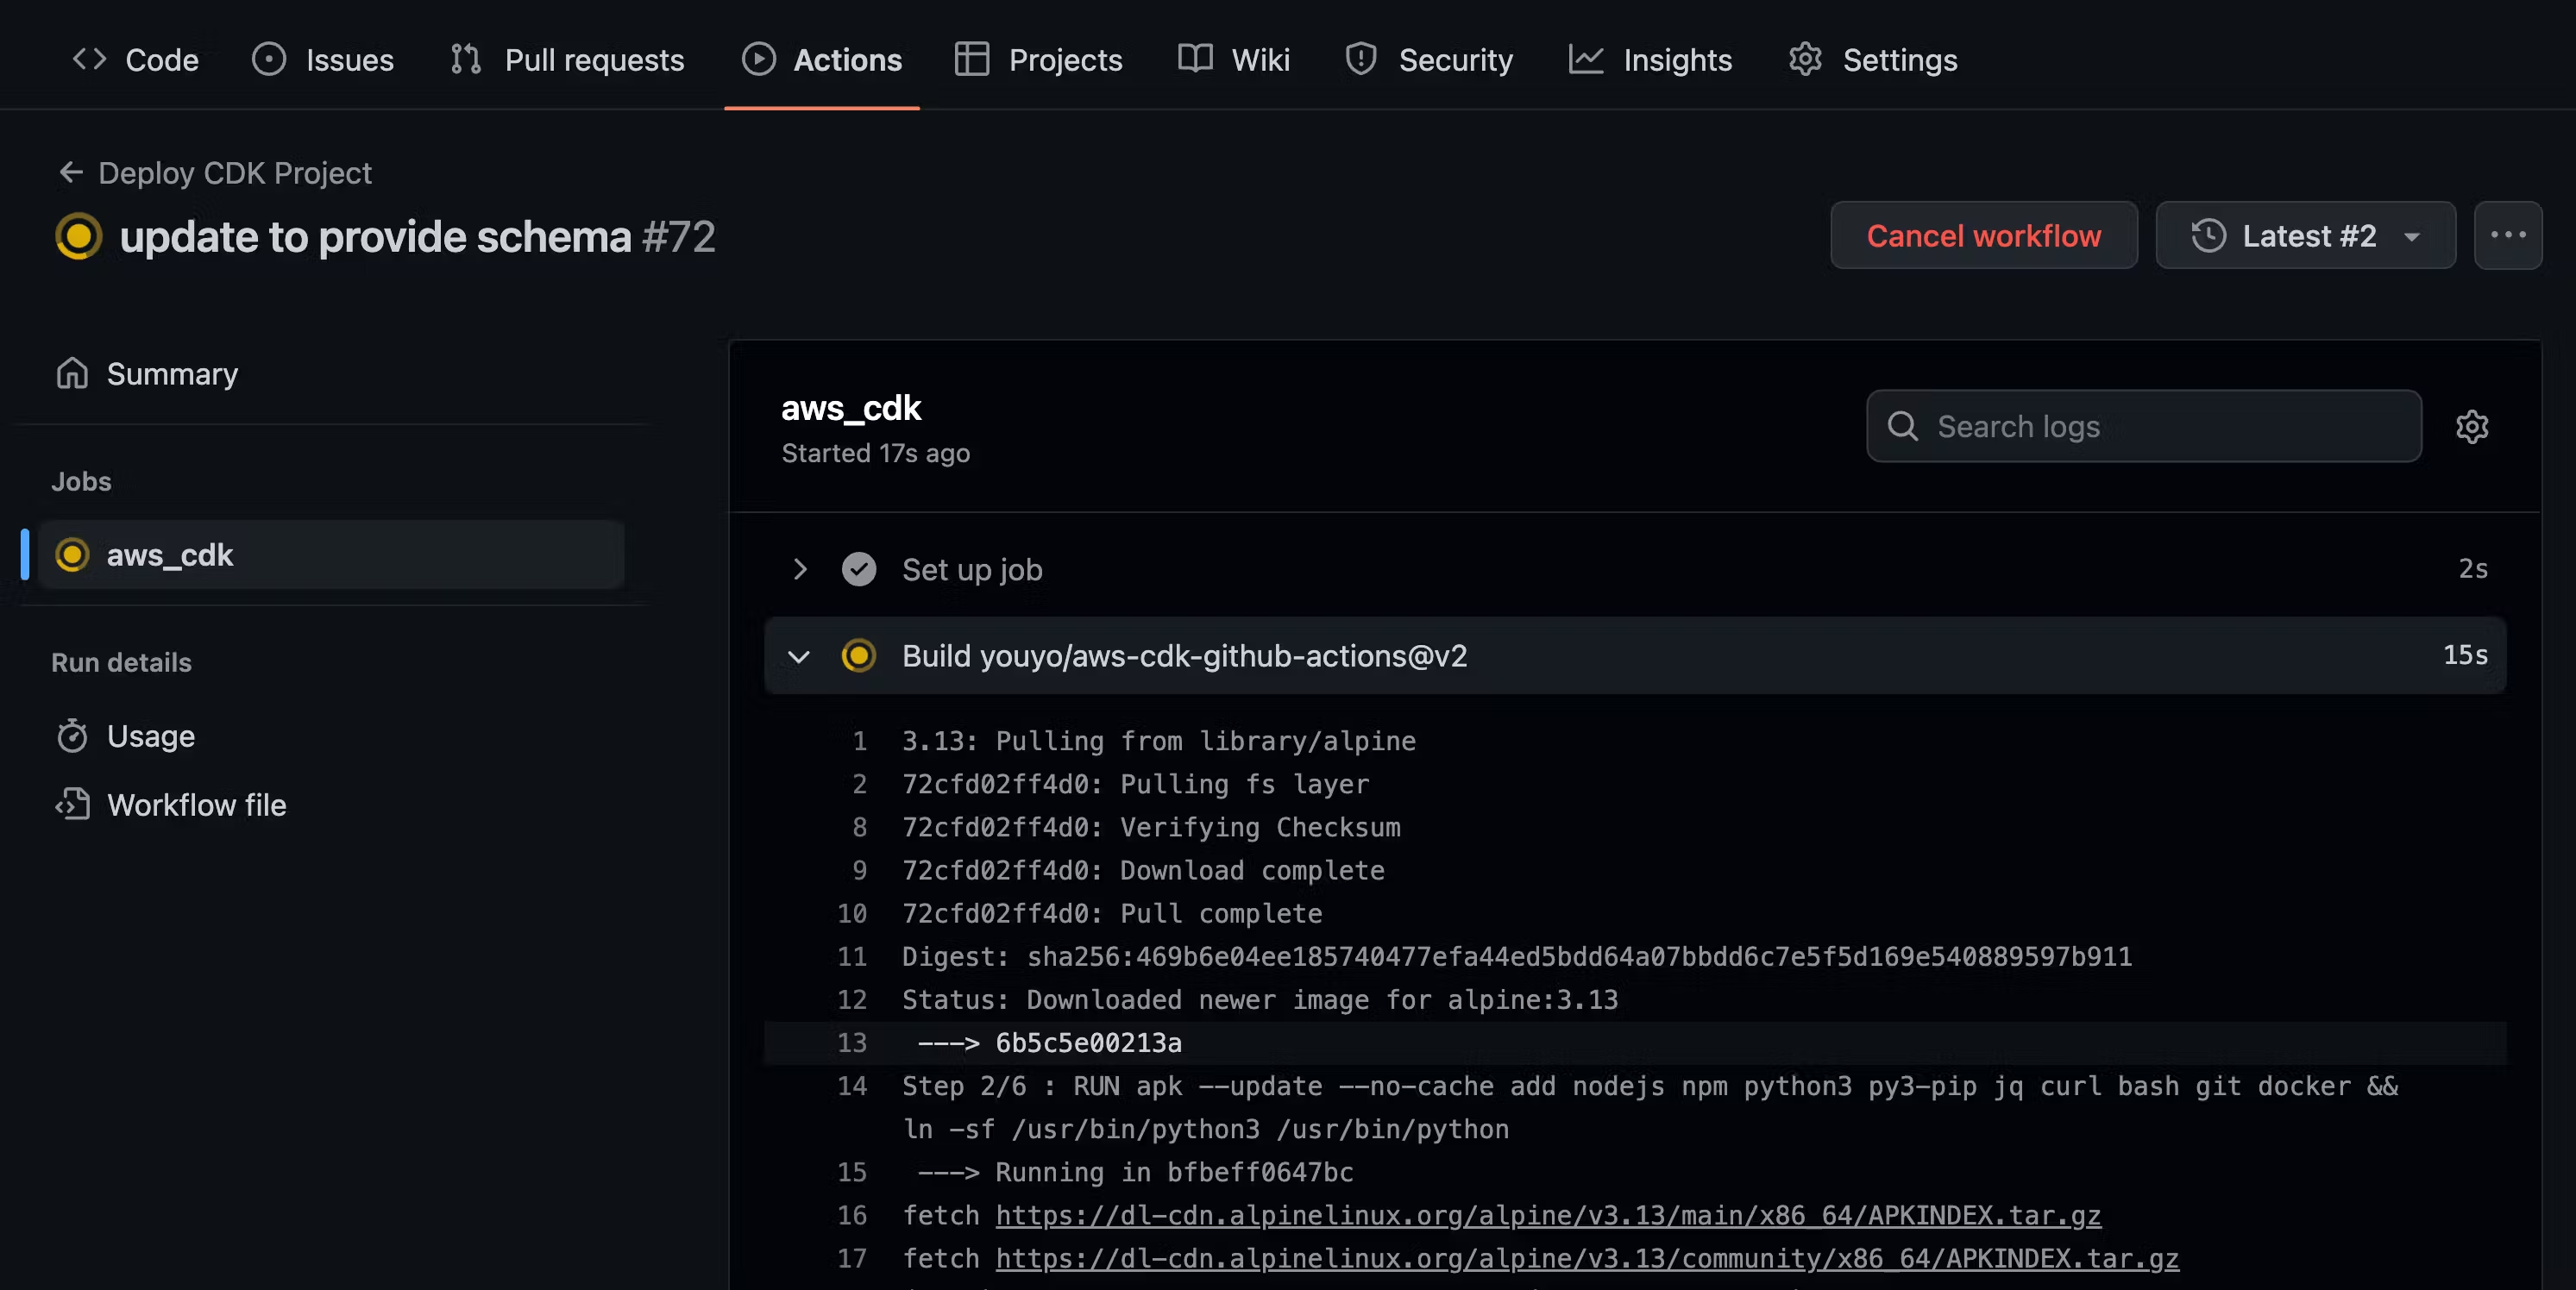
Task: Click the 'Verifying Checksum' log line
Action: (x=1151, y=827)
